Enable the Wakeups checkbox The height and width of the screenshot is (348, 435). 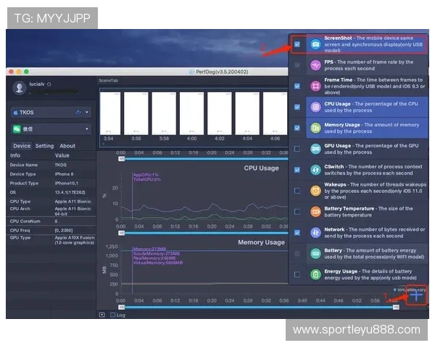tap(297, 191)
